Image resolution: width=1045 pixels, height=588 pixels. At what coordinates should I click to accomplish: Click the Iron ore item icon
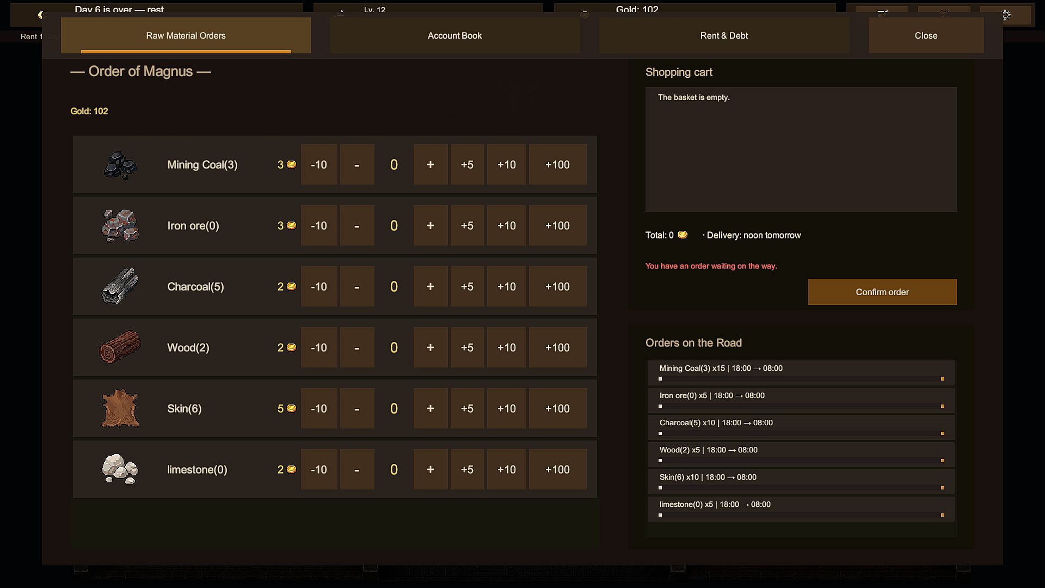tap(120, 225)
